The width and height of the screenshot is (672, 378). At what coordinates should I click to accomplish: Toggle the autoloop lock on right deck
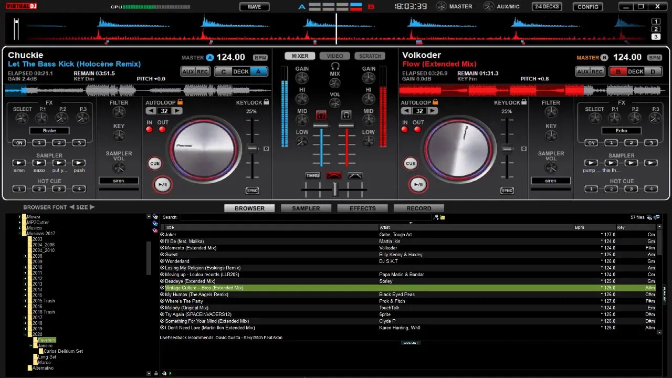(x=435, y=102)
